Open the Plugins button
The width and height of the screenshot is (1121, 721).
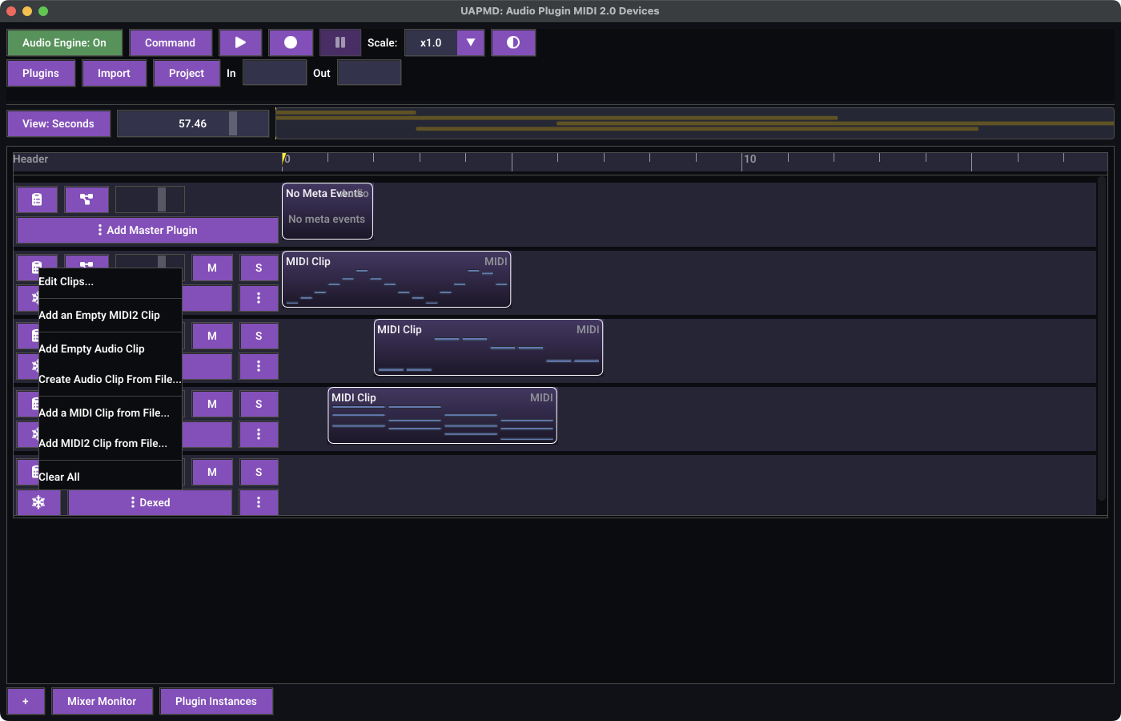pyautogui.click(x=41, y=73)
